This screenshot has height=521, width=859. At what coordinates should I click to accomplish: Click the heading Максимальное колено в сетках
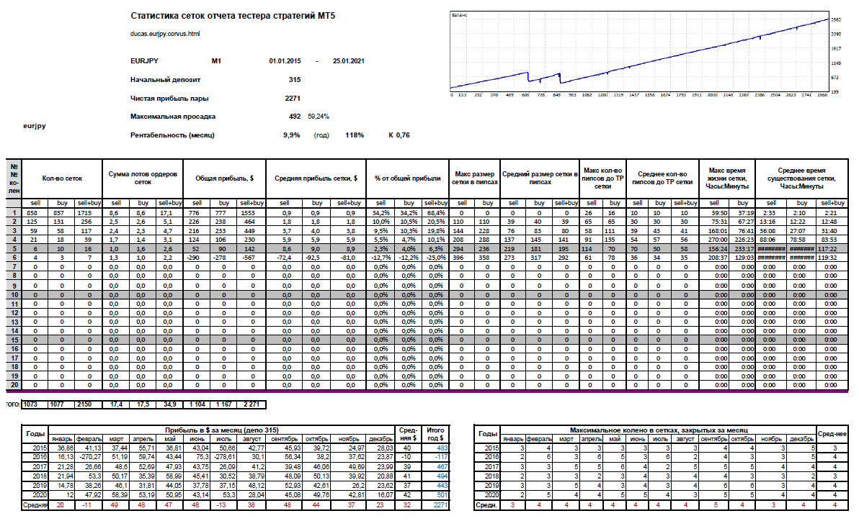(x=659, y=430)
